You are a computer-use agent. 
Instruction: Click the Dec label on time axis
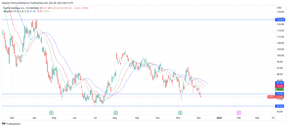[x=199, y=118]
